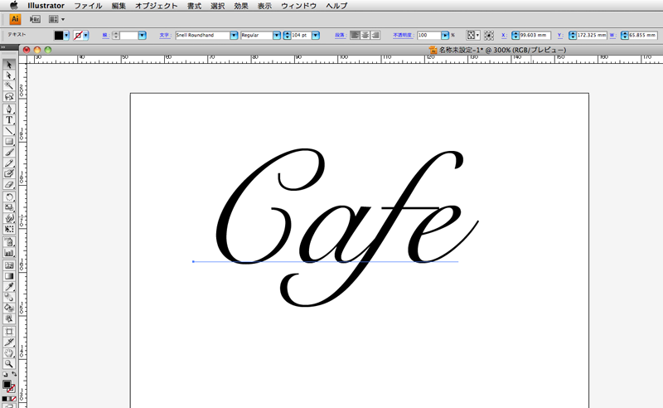Viewport: 663px width, 408px height.
Task: Click the 文字 character panel link
Action: click(x=164, y=35)
